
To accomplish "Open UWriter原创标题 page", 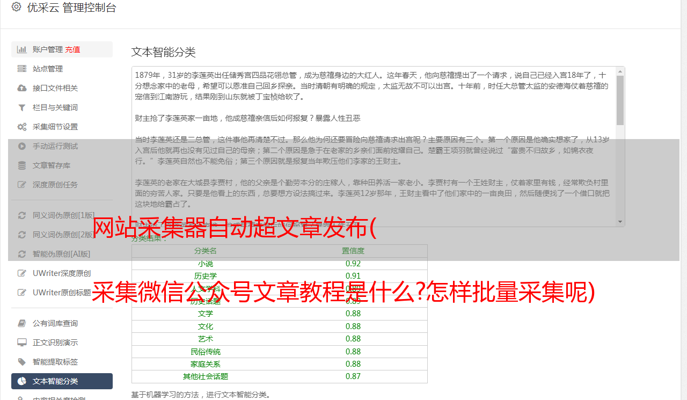I will coord(62,293).
